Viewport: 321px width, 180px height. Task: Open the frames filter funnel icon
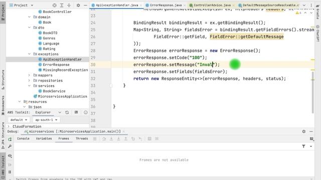coord(303,146)
